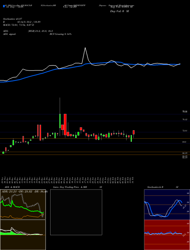The image size is (190, 250).
Task: Click the empty Intra Day Trading panel box
Action: pos(76,212)
